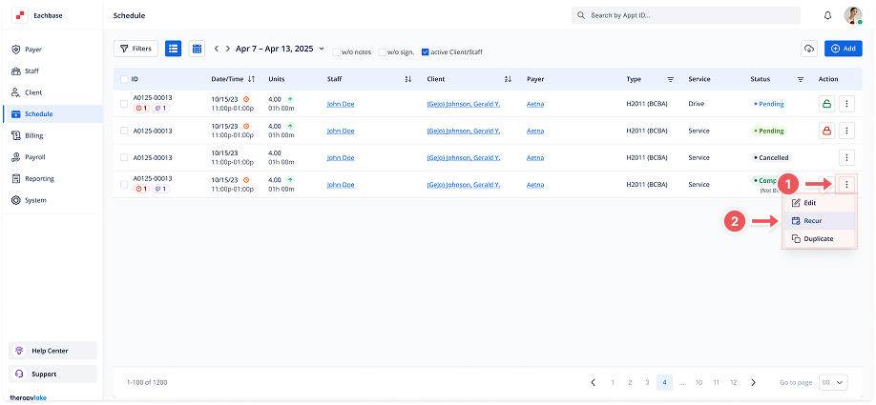Screen dimensions: 876x405
Task: Open three-dot menu for Cancelled appointment
Action: point(845,157)
